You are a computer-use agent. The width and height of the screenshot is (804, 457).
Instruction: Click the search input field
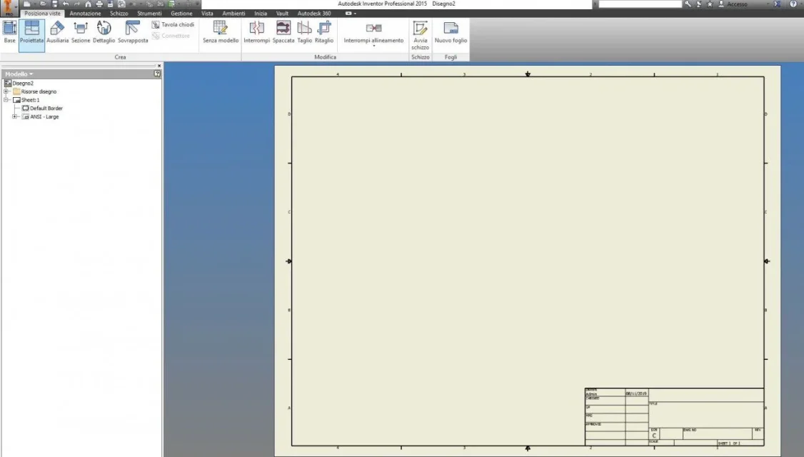click(640, 4)
